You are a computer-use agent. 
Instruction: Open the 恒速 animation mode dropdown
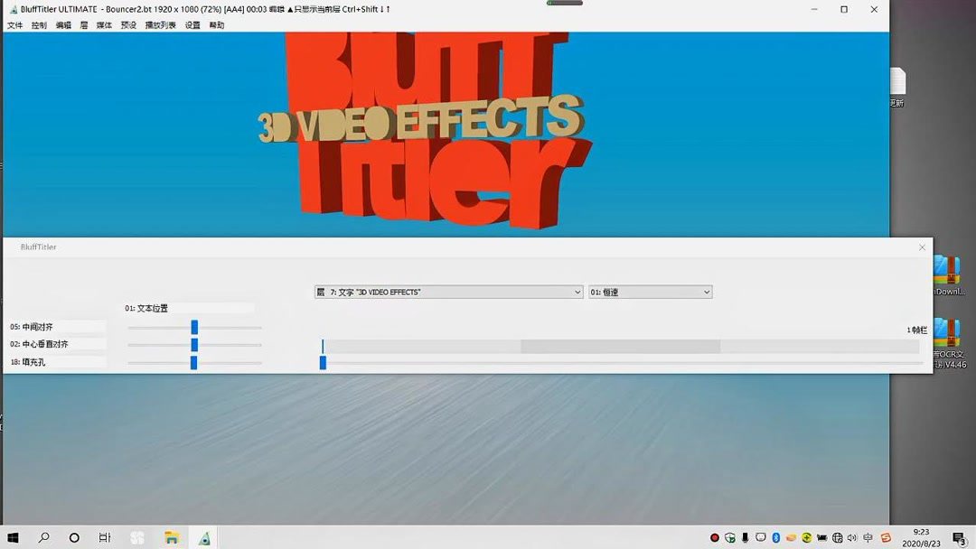[x=651, y=292]
